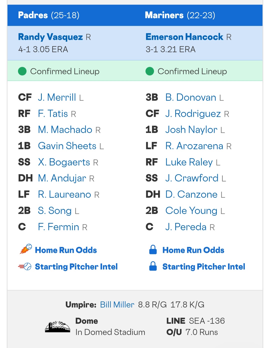The height and width of the screenshot is (348, 270).
Task: Click the green Mariners confirmed lineup dot
Action: (150, 71)
